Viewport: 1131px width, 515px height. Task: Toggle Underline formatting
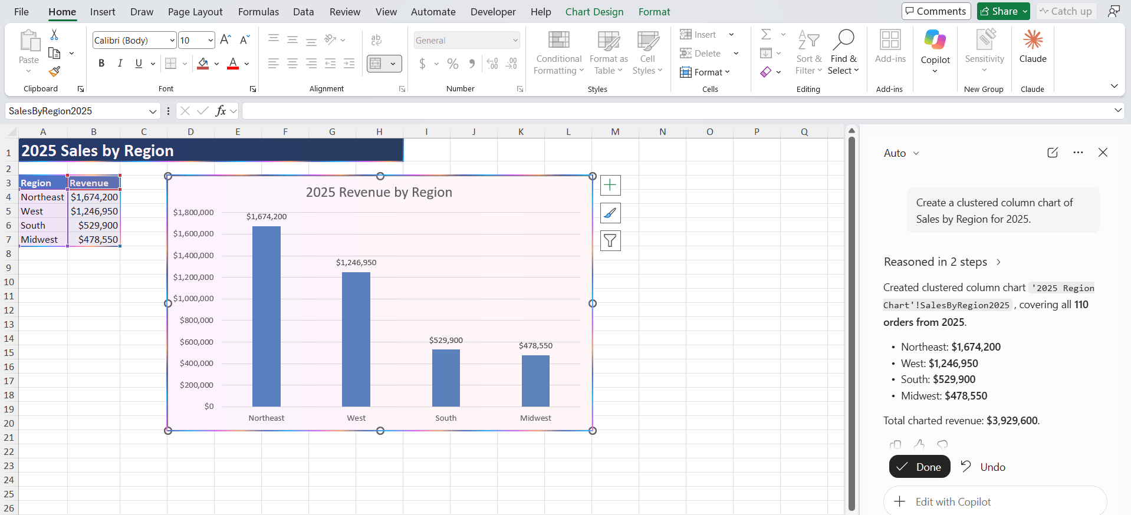coord(139,63)
